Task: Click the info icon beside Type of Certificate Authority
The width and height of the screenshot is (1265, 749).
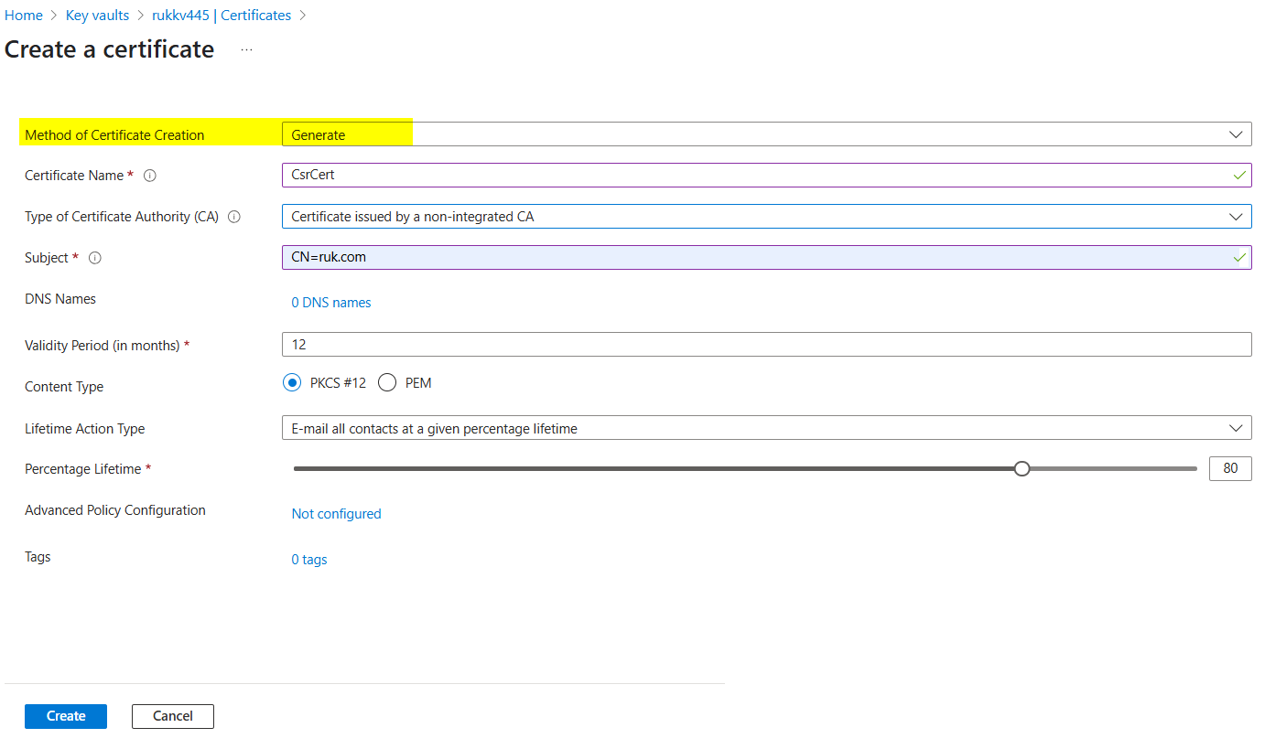Action: tap(234, 217)
